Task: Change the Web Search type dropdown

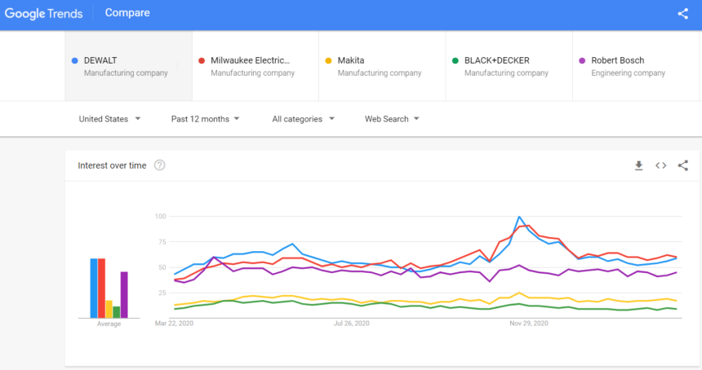Action: (392, 119)
